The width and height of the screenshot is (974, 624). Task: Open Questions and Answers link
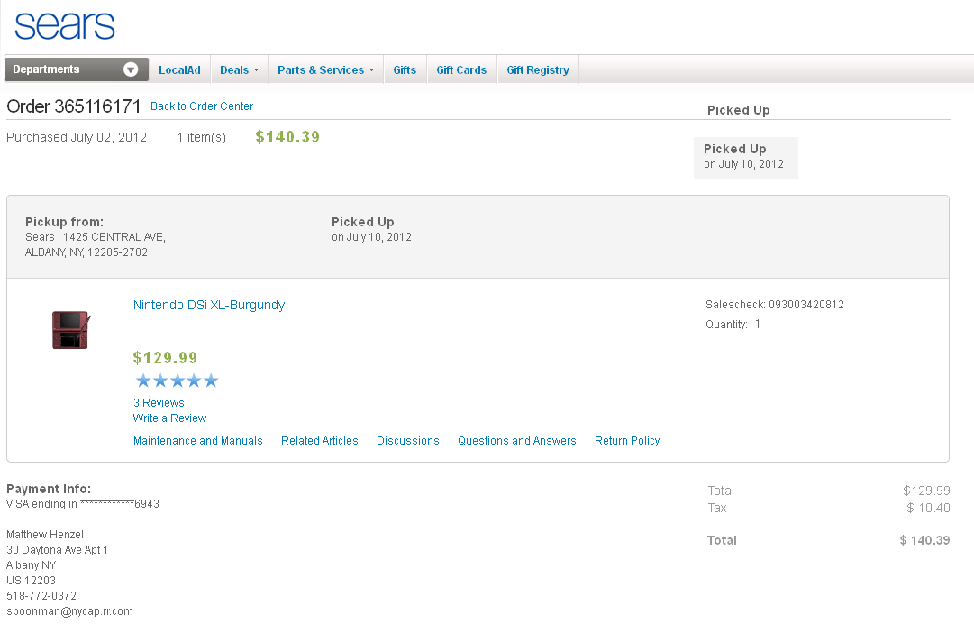coord(517,441)
